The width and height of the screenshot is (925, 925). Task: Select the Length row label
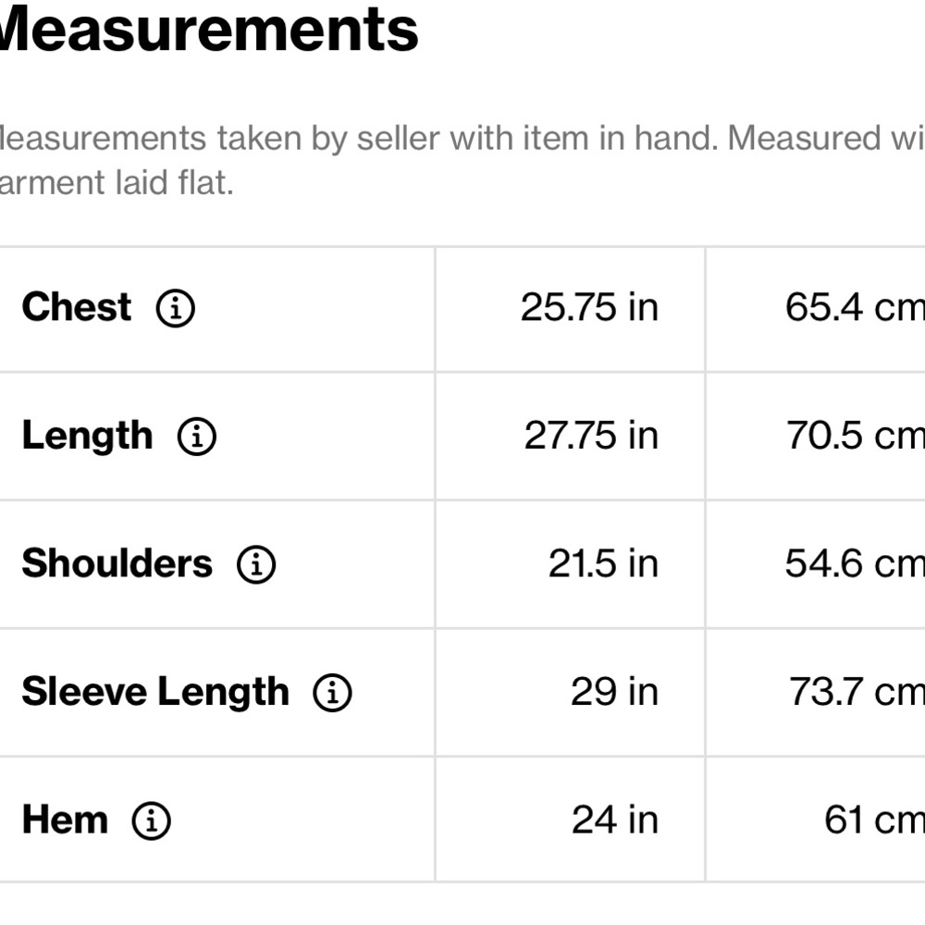(x=87, y=438)
